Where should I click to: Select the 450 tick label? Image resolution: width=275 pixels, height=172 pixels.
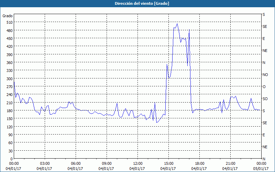point(10,39)
